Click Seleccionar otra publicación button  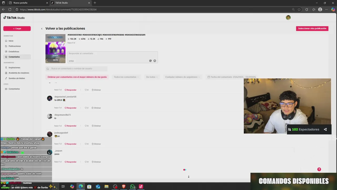(312, 28)
